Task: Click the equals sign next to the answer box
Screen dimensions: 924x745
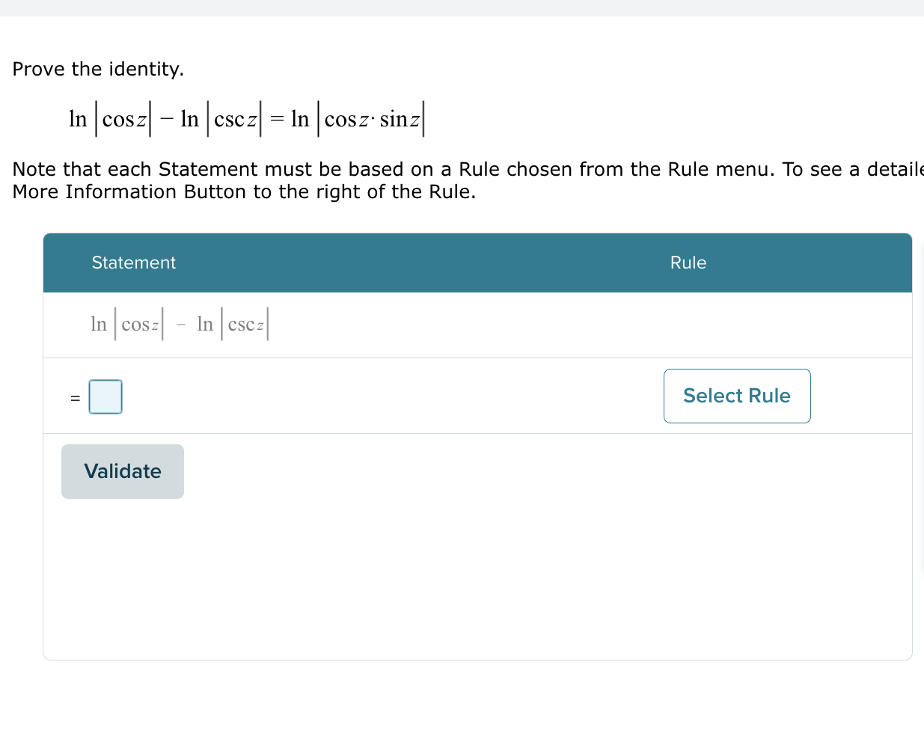Action: coord(74,397)
